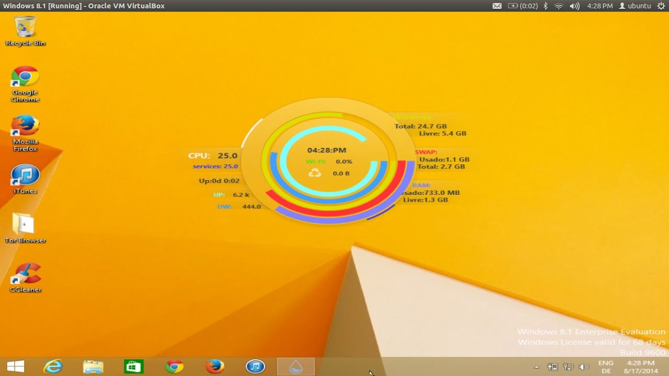Viewport: 669px width, 376px height.
Task: Click the Ubuntu panel clock 4:28 PM
Action: [x=599, y=6]
